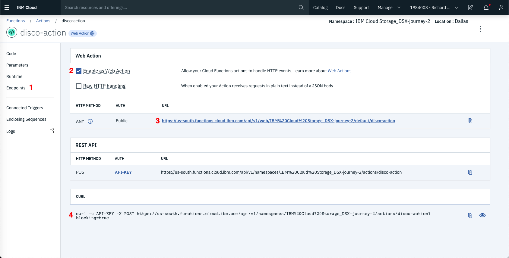Click the search magnifier icon
The image size is (509, 258).
[301, 8]
